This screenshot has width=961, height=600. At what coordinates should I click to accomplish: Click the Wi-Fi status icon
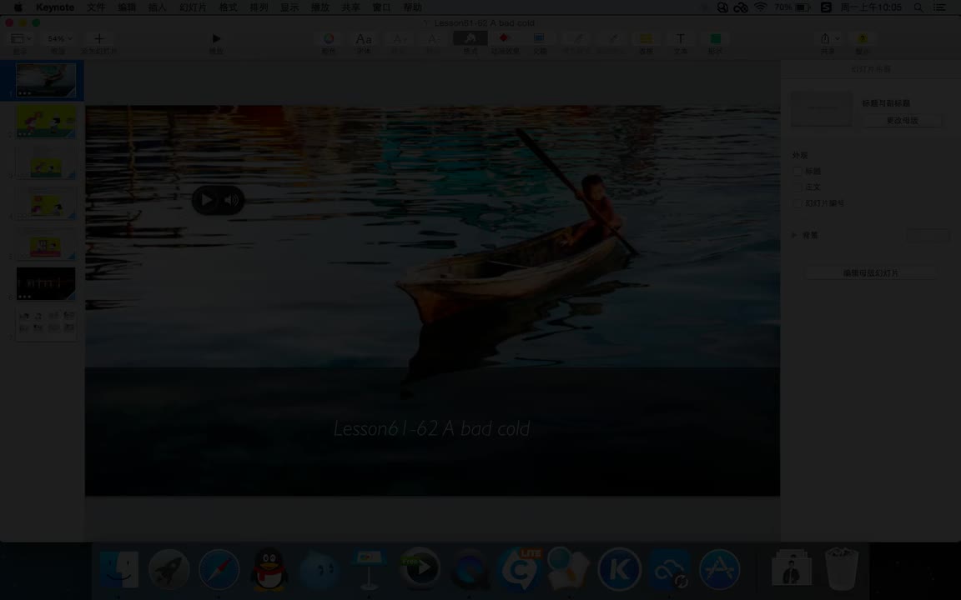point(761,7)
